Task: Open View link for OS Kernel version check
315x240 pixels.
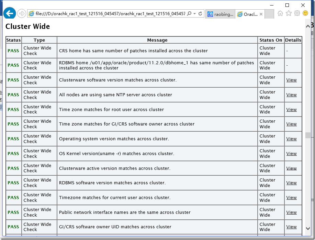Action: pyautogui.click(x=291, y=154)
